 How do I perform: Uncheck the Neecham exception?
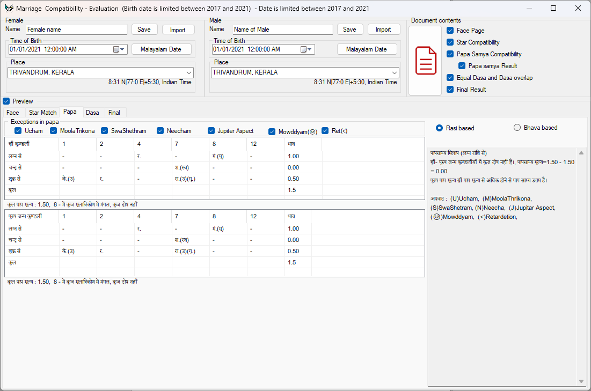pos(160,131)
